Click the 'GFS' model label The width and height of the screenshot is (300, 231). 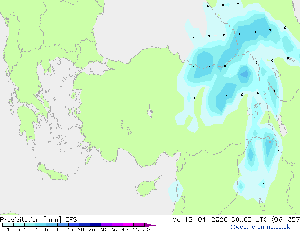[x=71, y=220]
